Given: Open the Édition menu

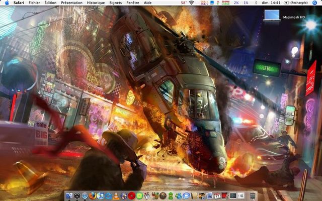Looking at the screenshot, I should [50, 3].
